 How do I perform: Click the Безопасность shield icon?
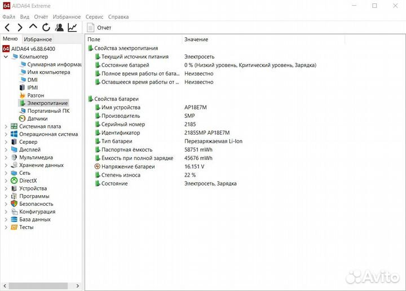coord(14,204)
